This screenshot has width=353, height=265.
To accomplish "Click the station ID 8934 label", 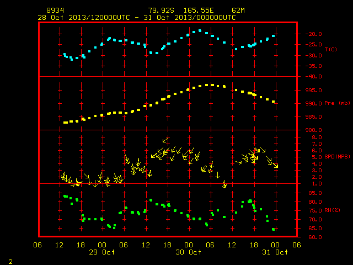I will tap(55, 10).
